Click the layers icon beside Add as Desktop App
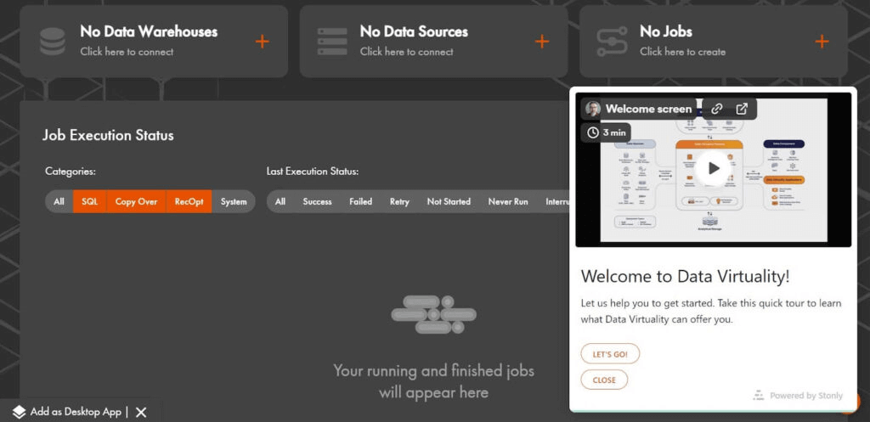 coord(19,412)
